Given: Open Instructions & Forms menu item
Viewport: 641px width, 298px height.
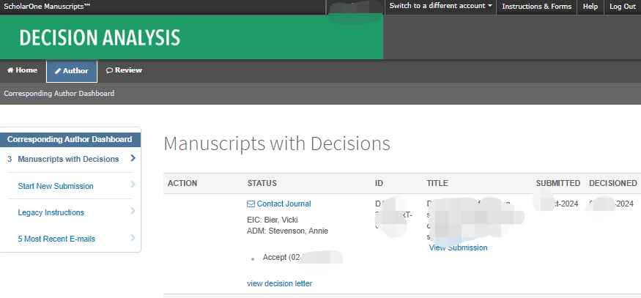Looking at the screenshot, I should point(536,7).
